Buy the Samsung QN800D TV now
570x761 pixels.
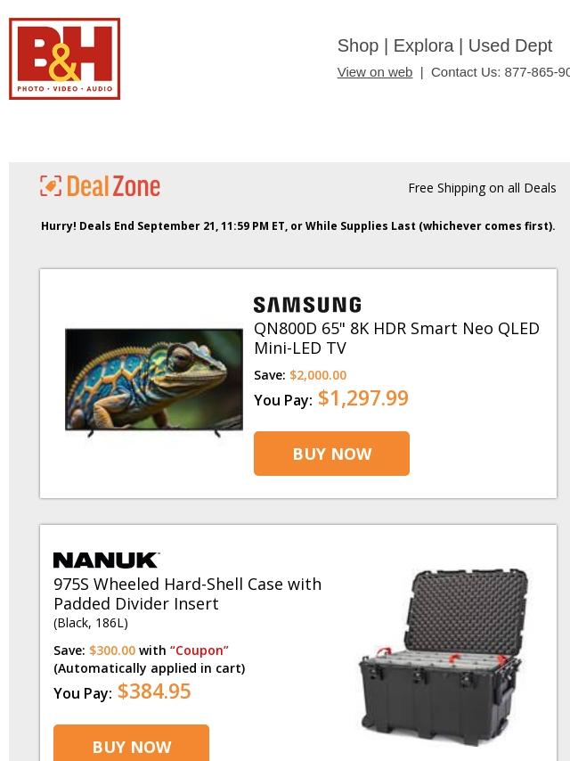pos(332,454)
